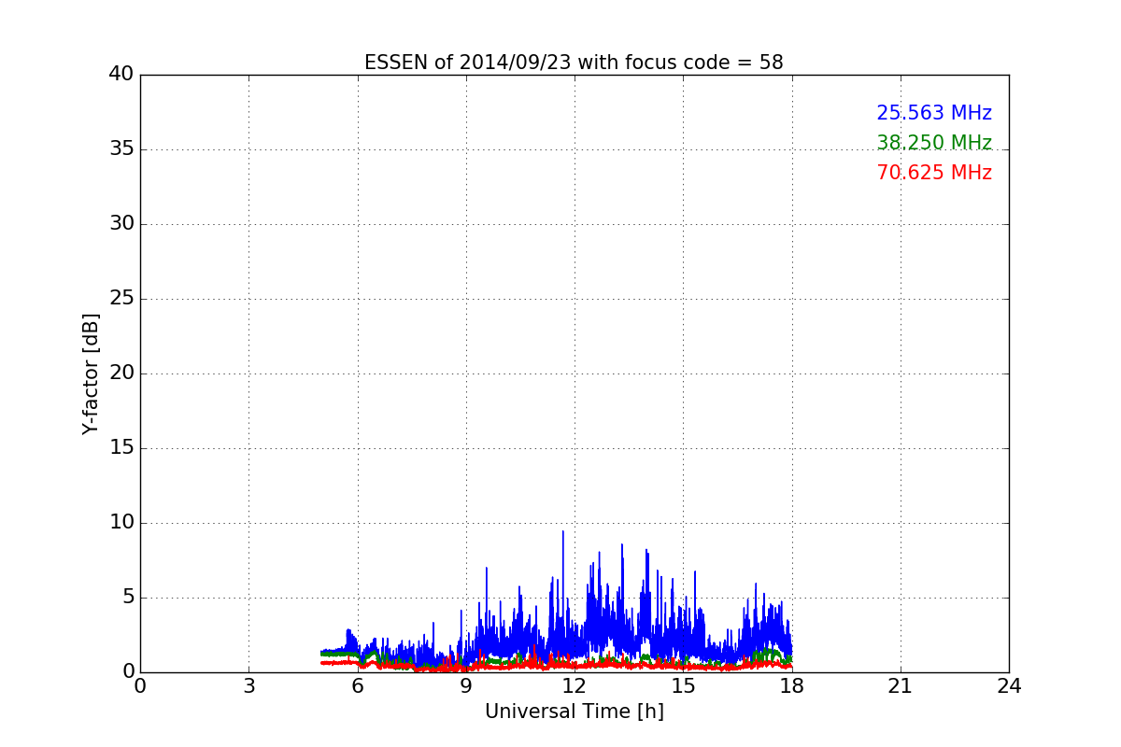Click y-axis tick label 20

[121, 373]
